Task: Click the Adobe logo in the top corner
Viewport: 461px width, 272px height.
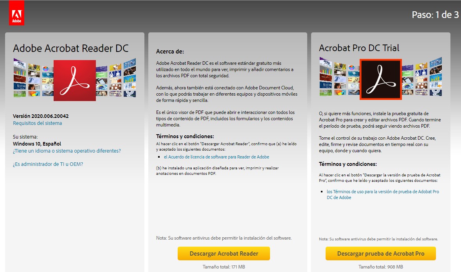Action: 16,11
